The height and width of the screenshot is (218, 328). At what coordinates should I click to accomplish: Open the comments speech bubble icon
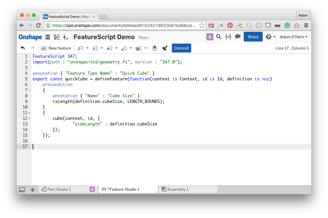[238, 37]
